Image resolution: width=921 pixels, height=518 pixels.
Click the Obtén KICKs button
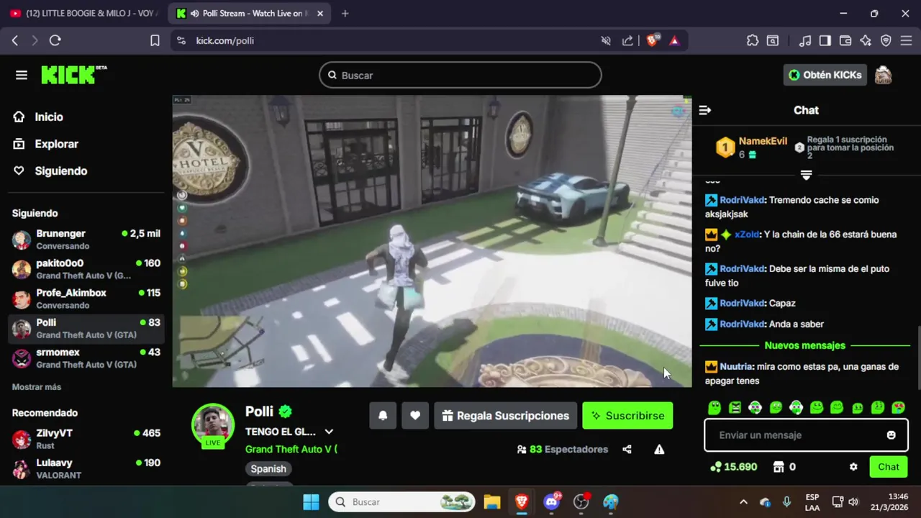[825, 75]
